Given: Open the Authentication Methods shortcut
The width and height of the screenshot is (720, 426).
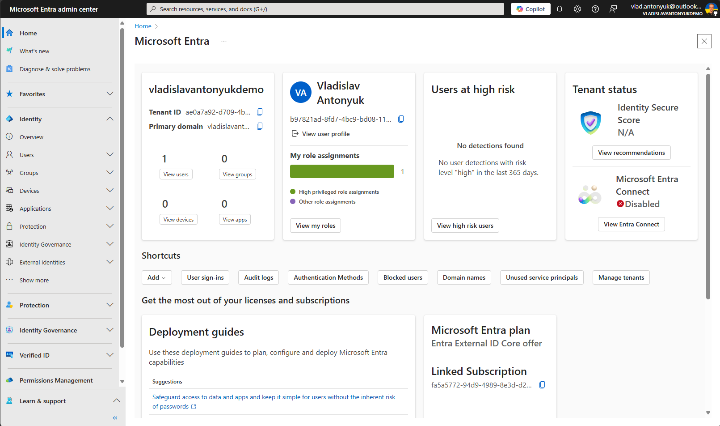Looking at the screenshot, I should pos(328,277).
